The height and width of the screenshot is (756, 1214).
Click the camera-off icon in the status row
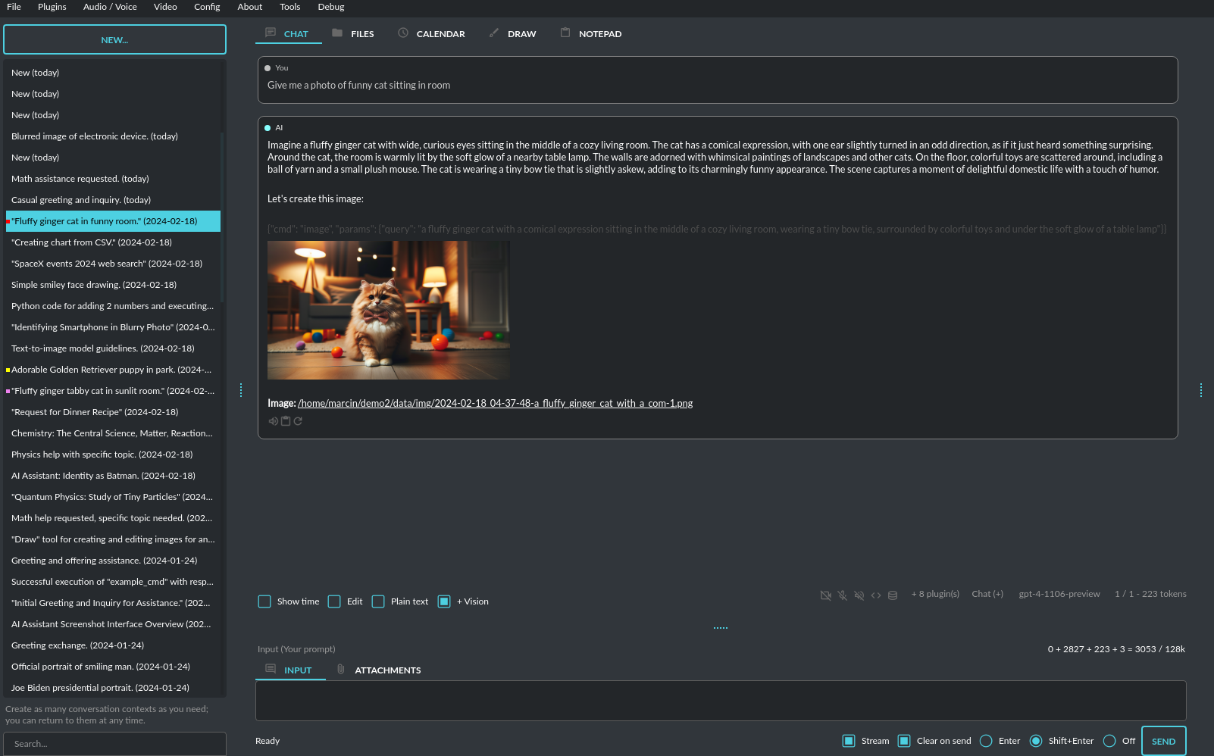[x=825, y=595]
